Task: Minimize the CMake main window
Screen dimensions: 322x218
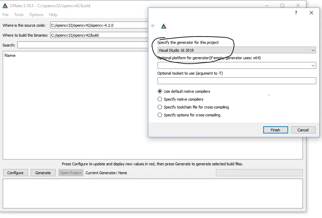Action: tap(267, 5)
